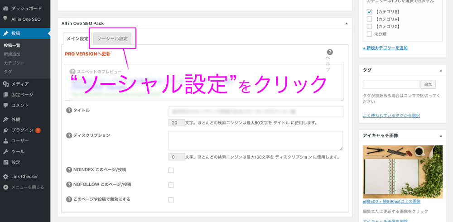
Task: Collapse the タグ panel with its triangle
Action: (441, 70)
